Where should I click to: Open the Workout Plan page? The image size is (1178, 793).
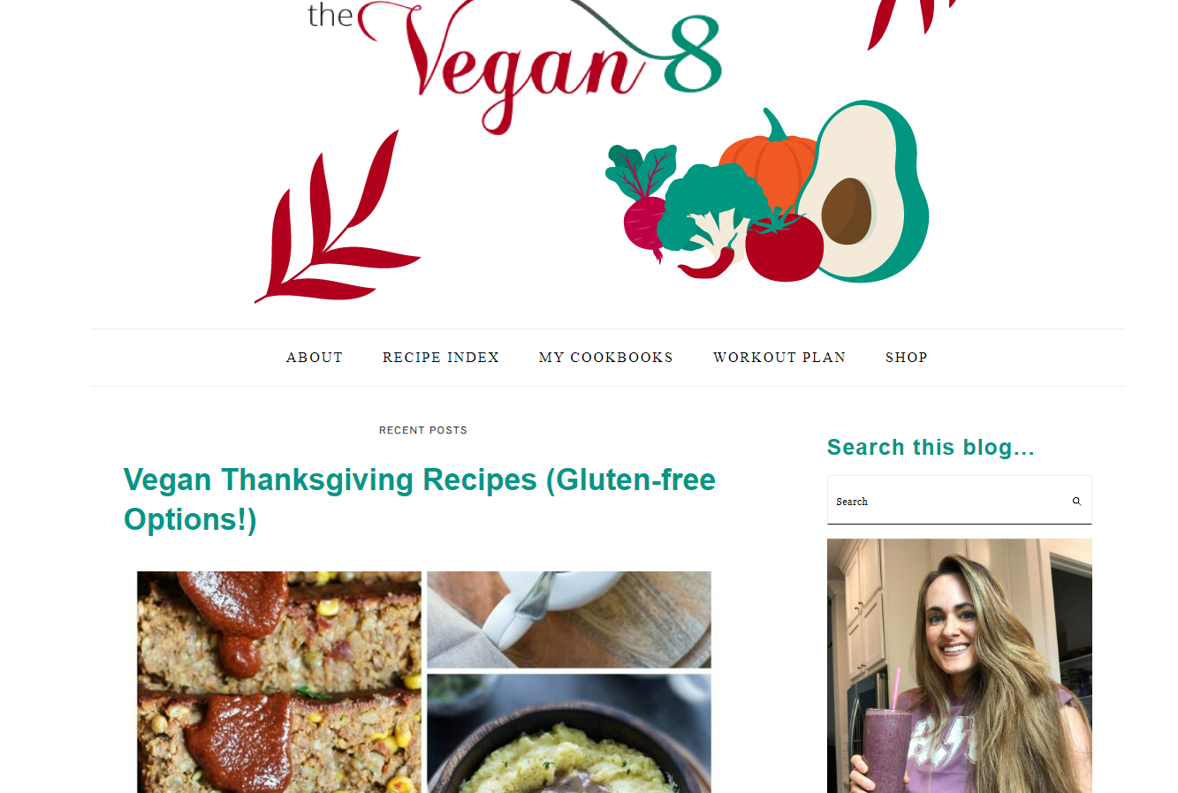tap(779, 358)
